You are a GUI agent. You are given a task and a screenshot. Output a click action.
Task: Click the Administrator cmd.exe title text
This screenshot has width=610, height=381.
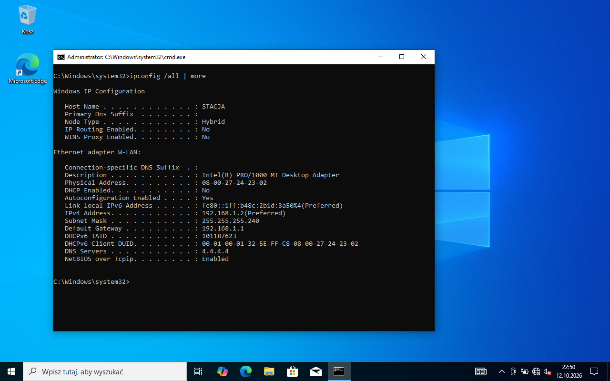pyautogui.click(x=126, y=57)
